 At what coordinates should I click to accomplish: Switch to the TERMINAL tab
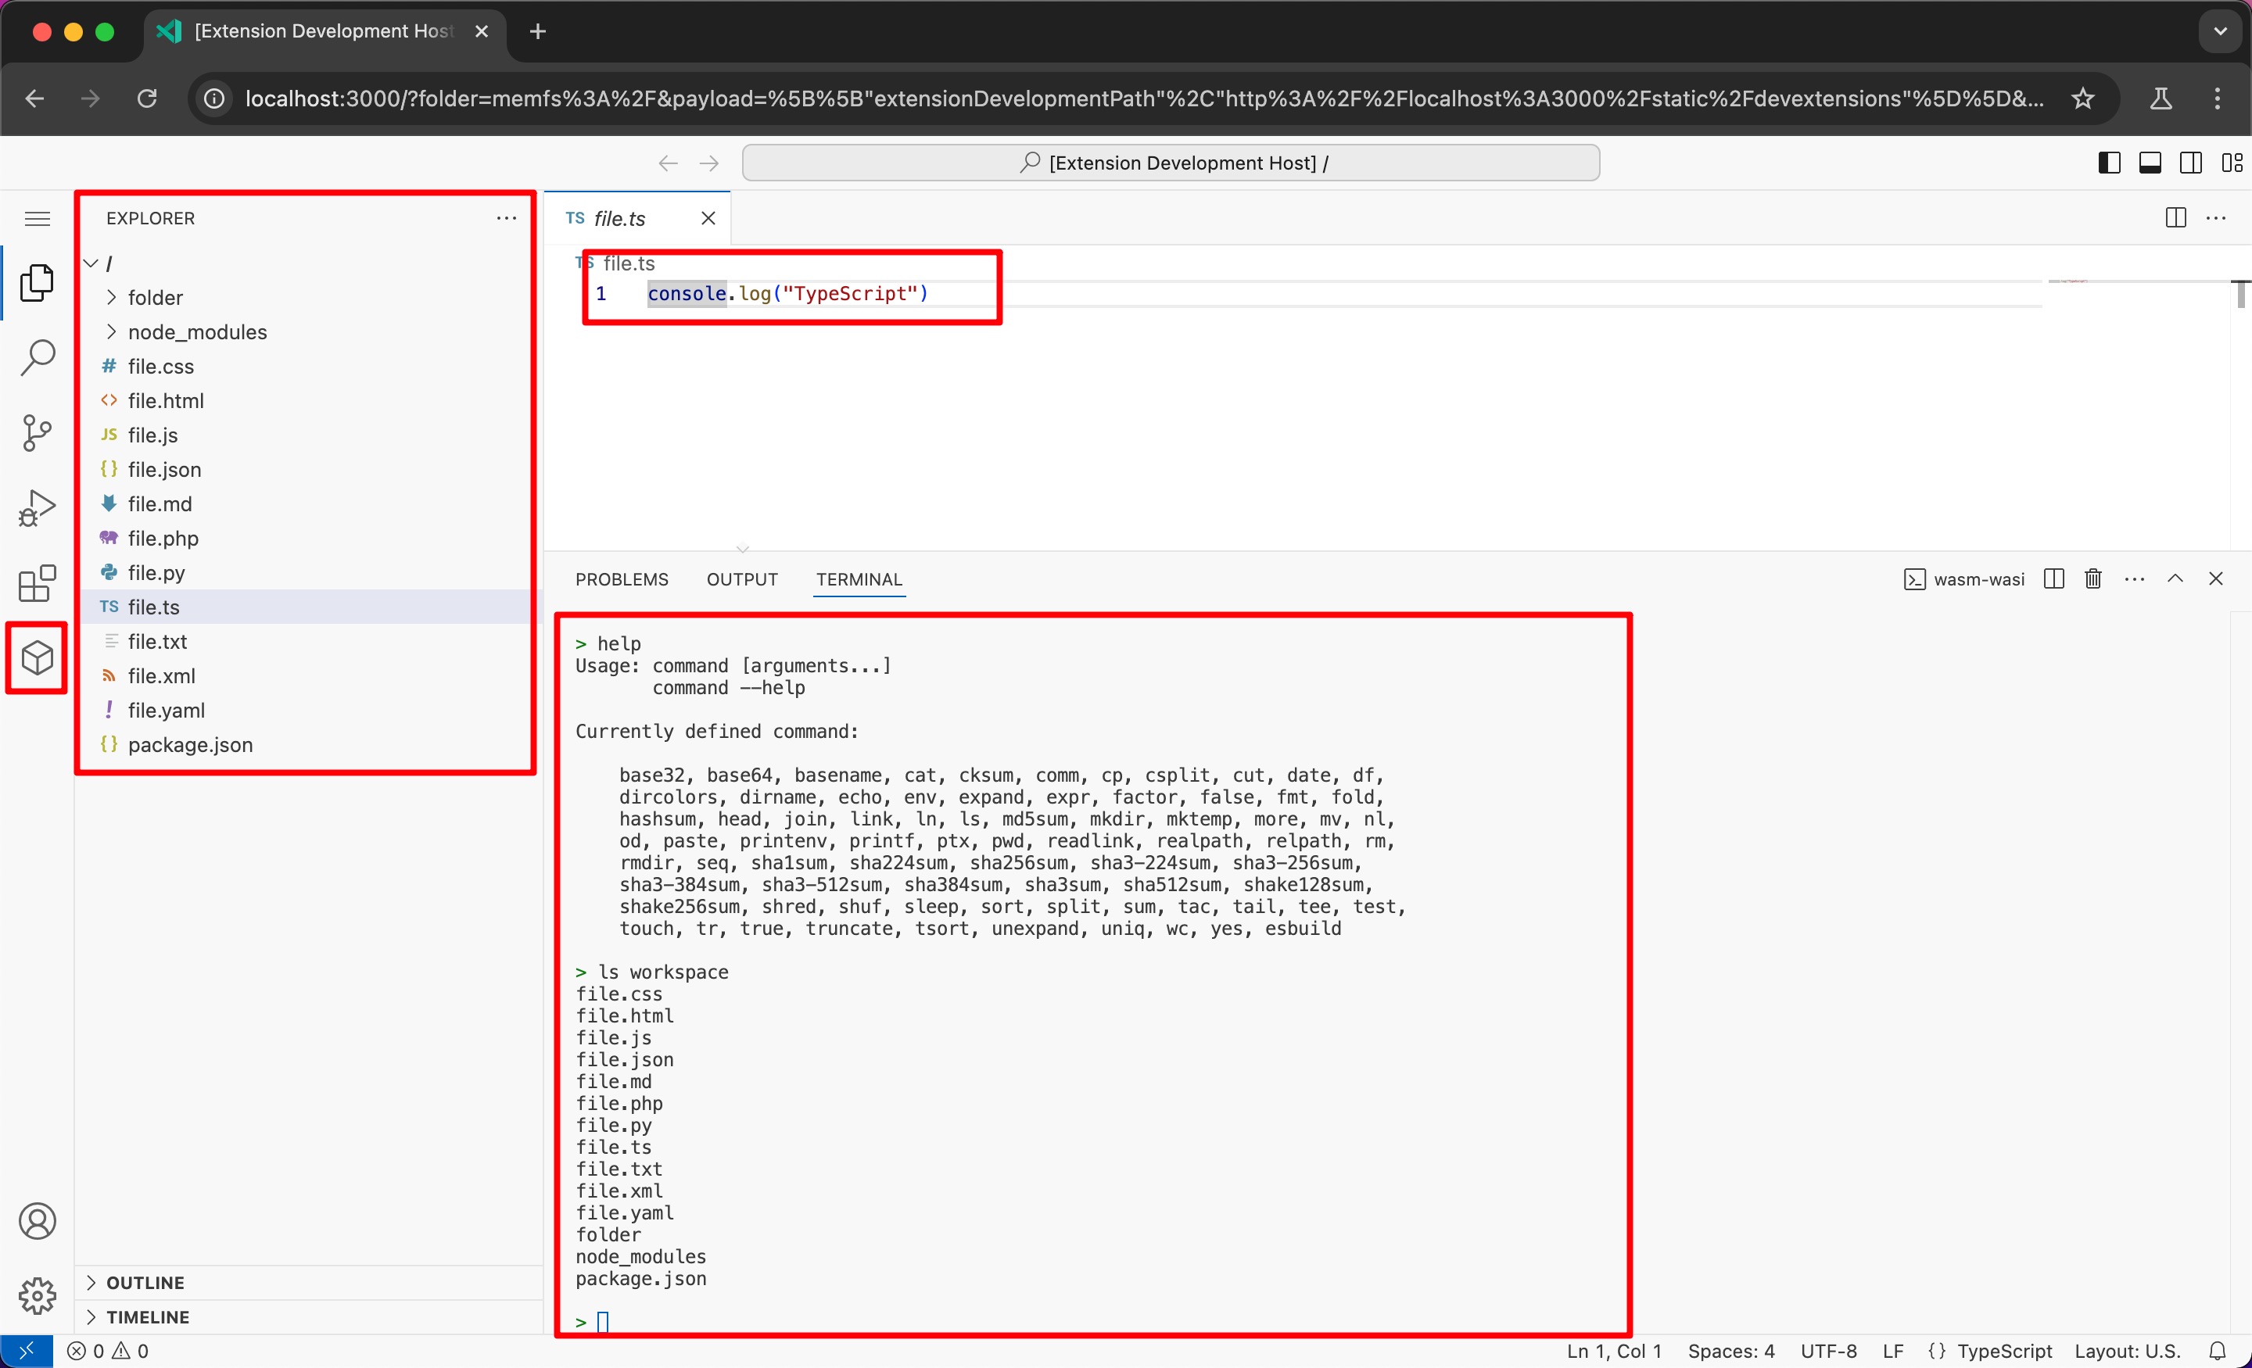859,579
